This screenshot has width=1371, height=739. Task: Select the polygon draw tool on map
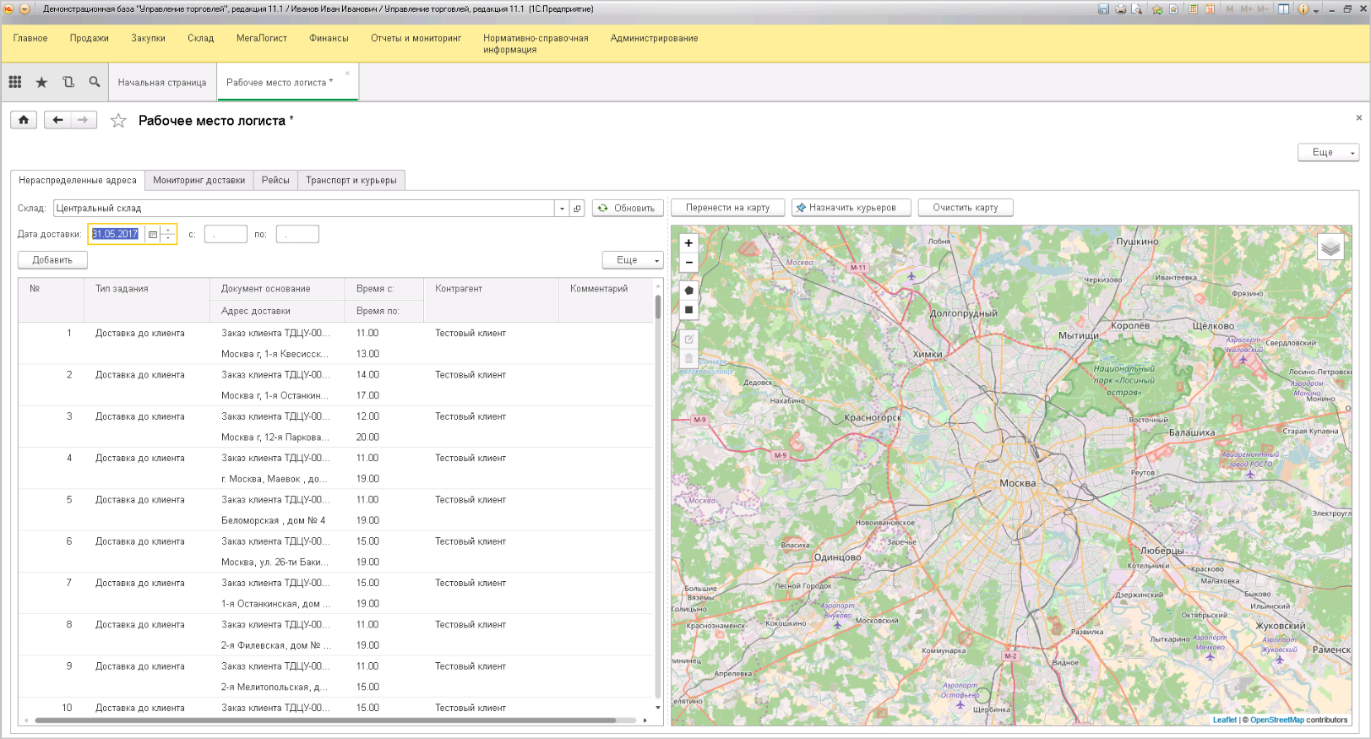pyautogui.click(x=688, y=291)
